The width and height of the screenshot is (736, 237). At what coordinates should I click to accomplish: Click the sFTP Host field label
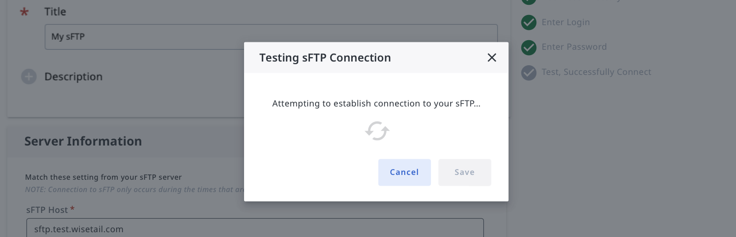coord(47,209)
